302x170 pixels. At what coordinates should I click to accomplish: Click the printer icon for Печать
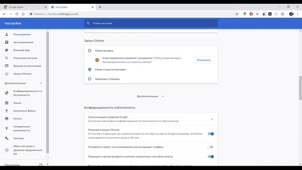7,119
